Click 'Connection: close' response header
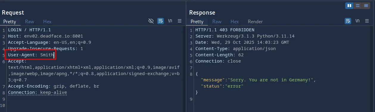375x112 pixels. click(218, 61)
